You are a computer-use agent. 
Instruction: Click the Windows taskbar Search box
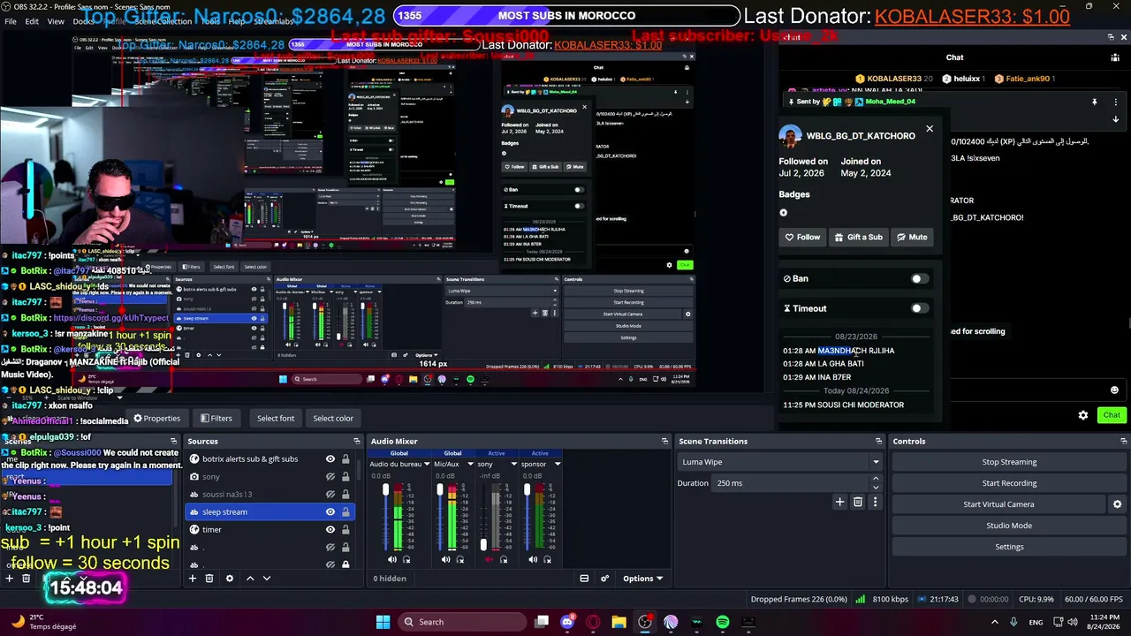[462, 622]
